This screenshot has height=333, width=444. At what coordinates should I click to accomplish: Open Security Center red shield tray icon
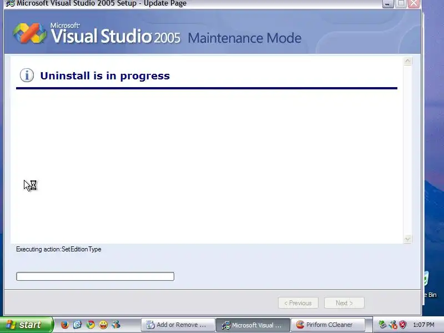(403, 325)
